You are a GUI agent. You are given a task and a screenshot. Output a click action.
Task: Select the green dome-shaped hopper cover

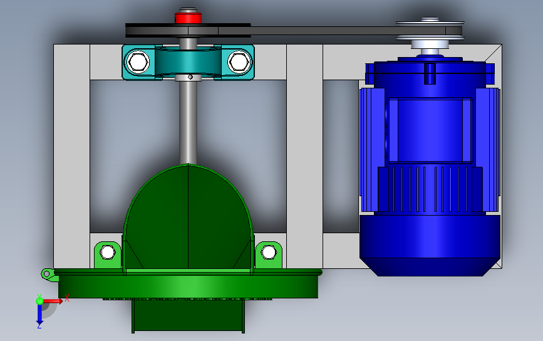tap(188, 218)
